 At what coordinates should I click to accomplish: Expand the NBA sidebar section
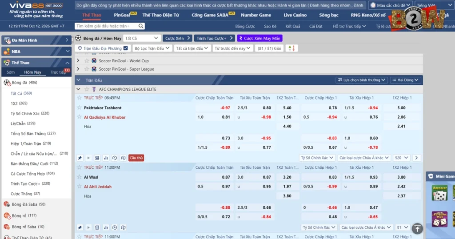(x=36, y=52)
